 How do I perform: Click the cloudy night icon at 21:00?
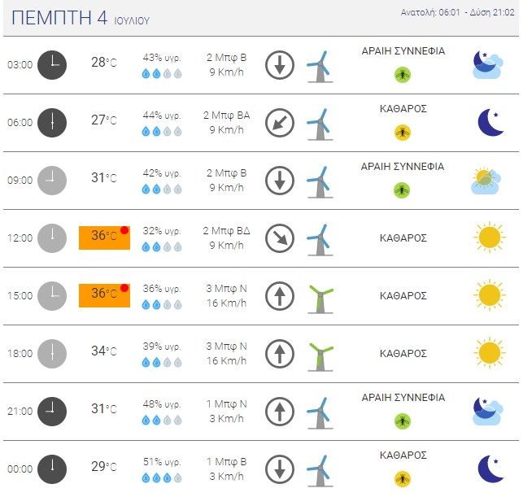point(488,412)
